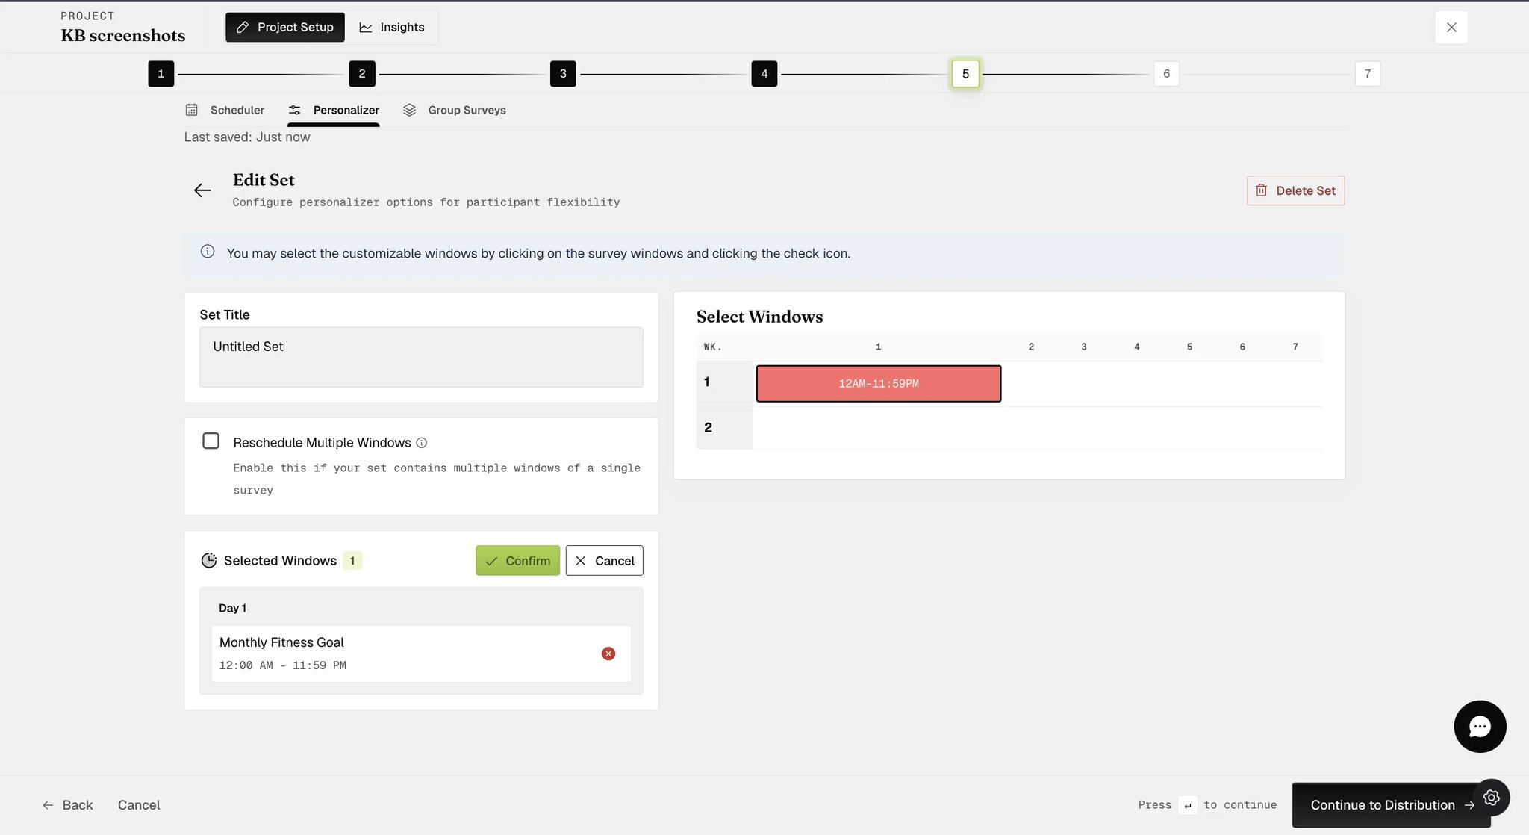Click info icon next to Reschedule Multiple Windows
Image resolution: width=1529 pixels, height=835 pixels.
click(x=422, y=443)
